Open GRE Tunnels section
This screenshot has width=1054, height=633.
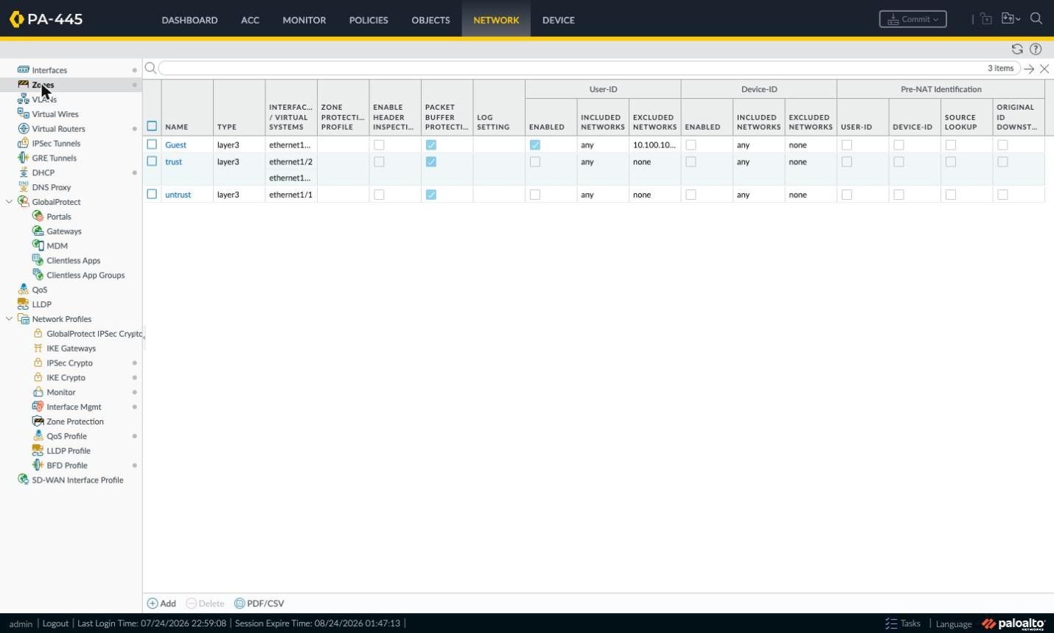coord(54,158)
